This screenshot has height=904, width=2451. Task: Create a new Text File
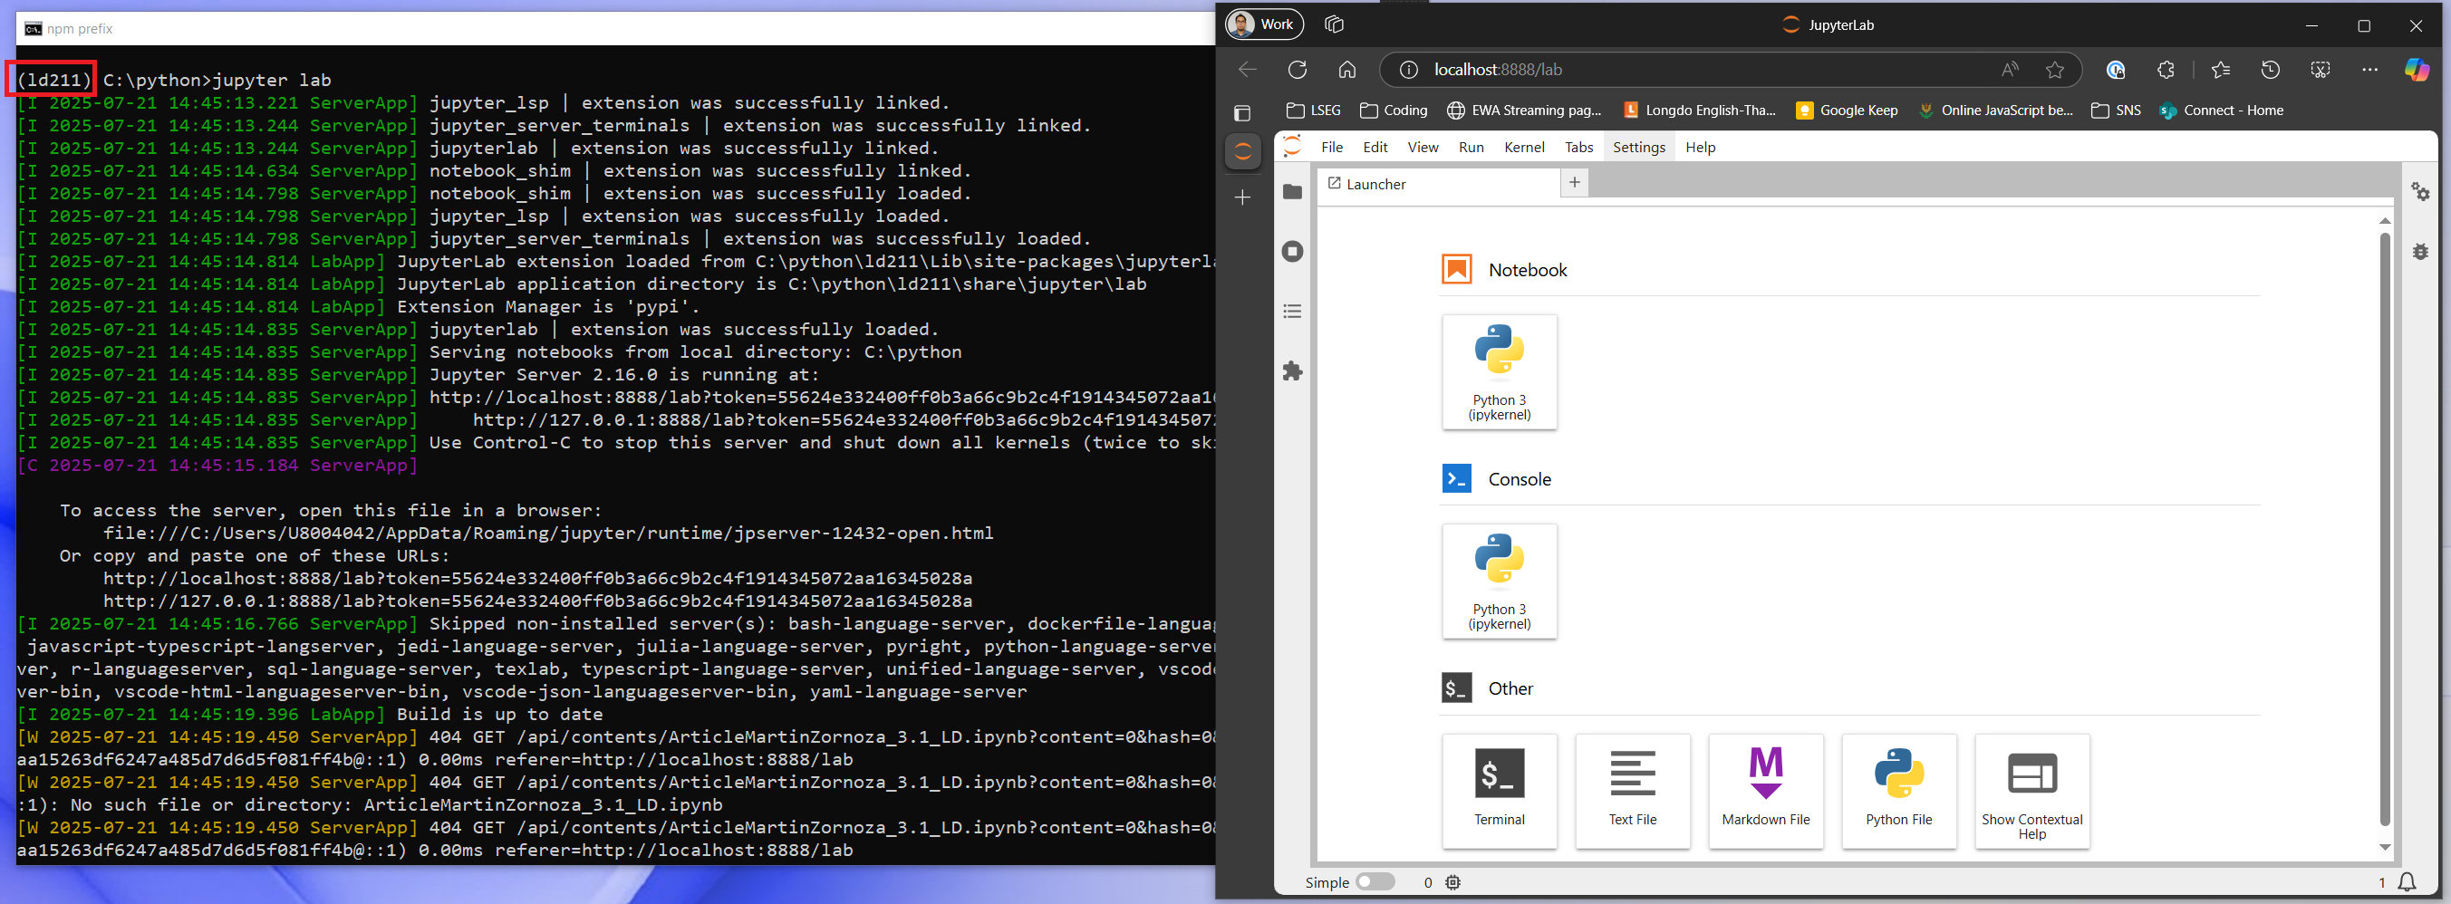(1632, 791)
